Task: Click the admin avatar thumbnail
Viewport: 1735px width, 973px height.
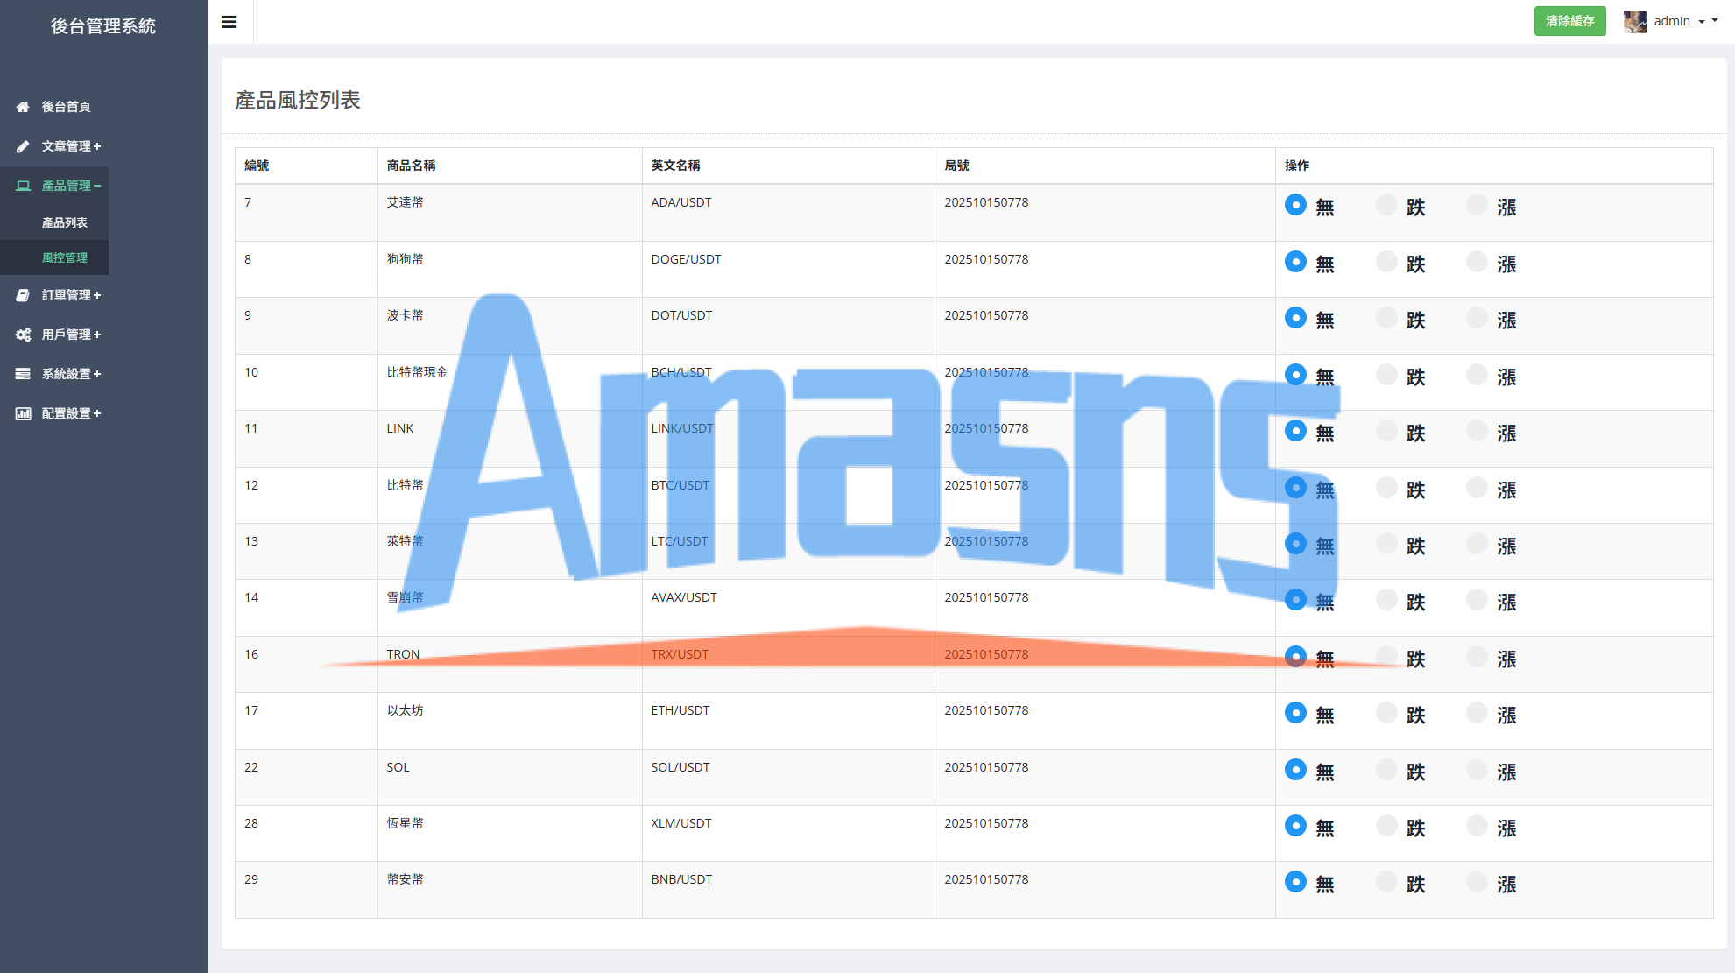Action: click(x=1634, y=21)
